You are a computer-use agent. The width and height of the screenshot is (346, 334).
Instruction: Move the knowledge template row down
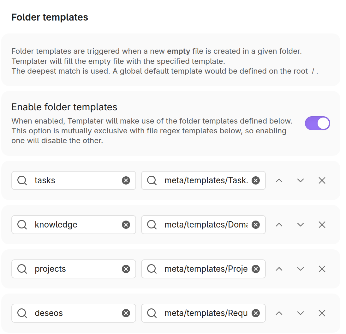tap(300, 225)
